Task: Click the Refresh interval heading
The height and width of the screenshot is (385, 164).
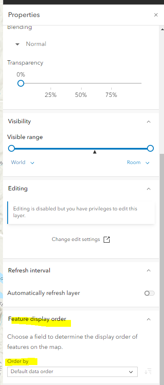Action: [29, 271]
